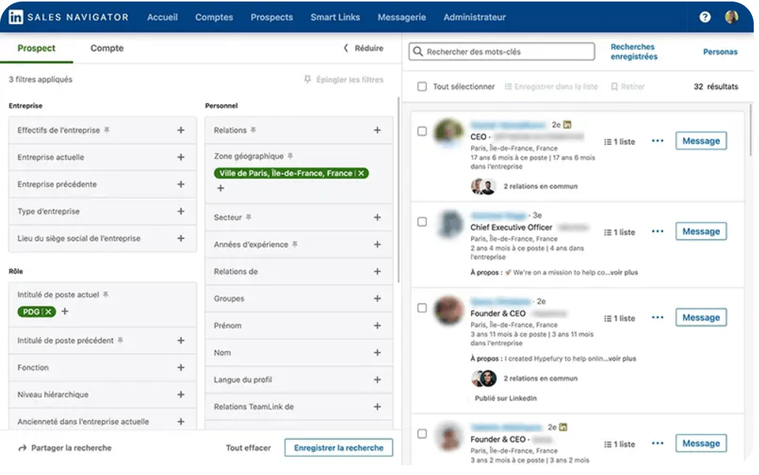Open Messagerie in top navigation
759x475 pixels.
[x=402, y=17]
